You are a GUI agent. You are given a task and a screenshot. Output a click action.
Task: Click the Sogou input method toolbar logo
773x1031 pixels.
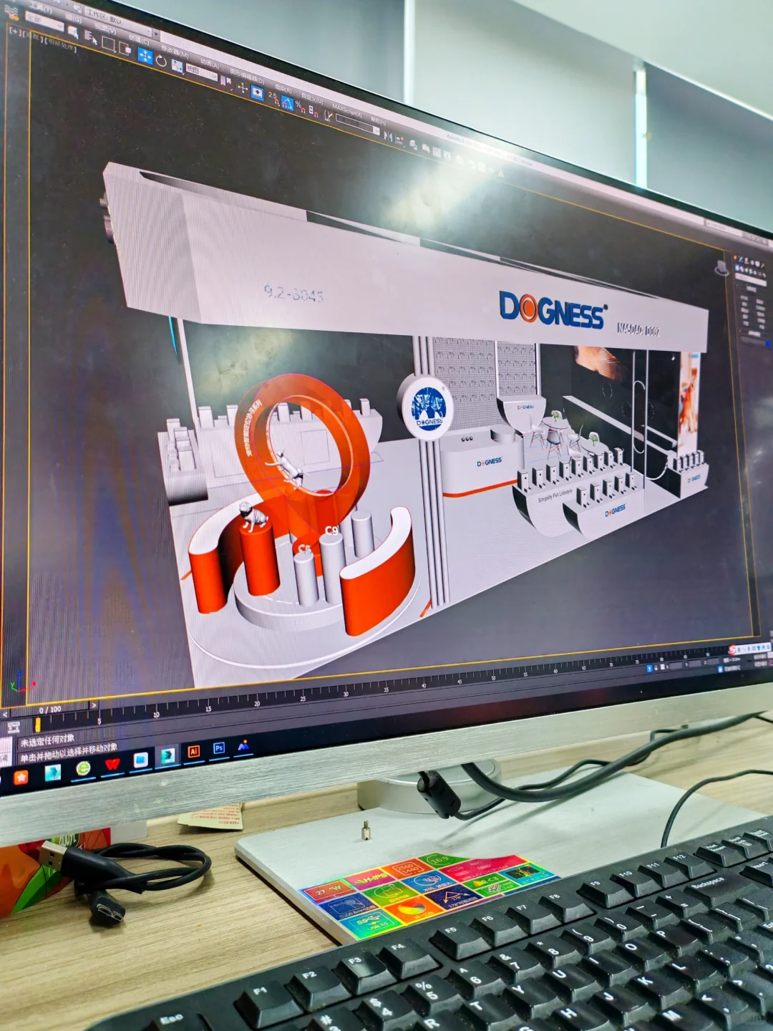tap(733, 649)
